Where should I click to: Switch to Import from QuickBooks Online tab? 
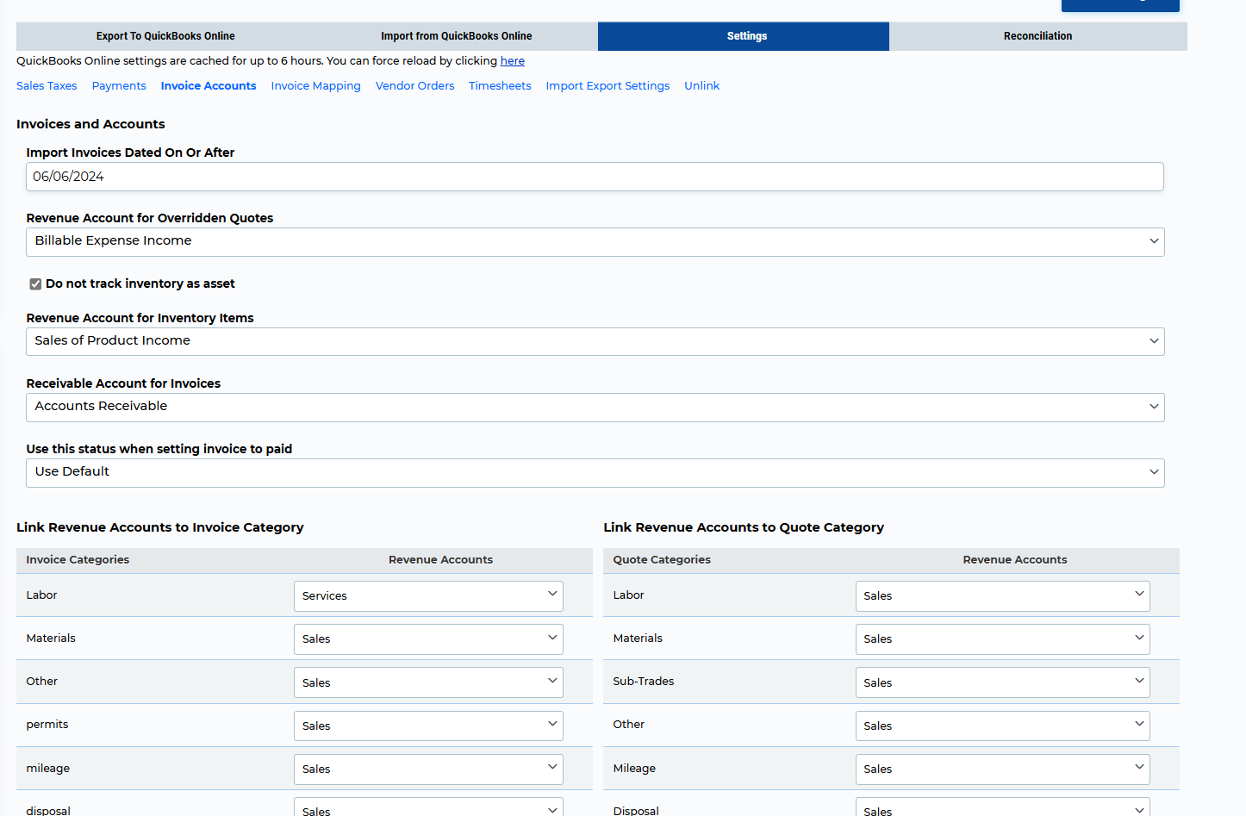pos(456,36)
